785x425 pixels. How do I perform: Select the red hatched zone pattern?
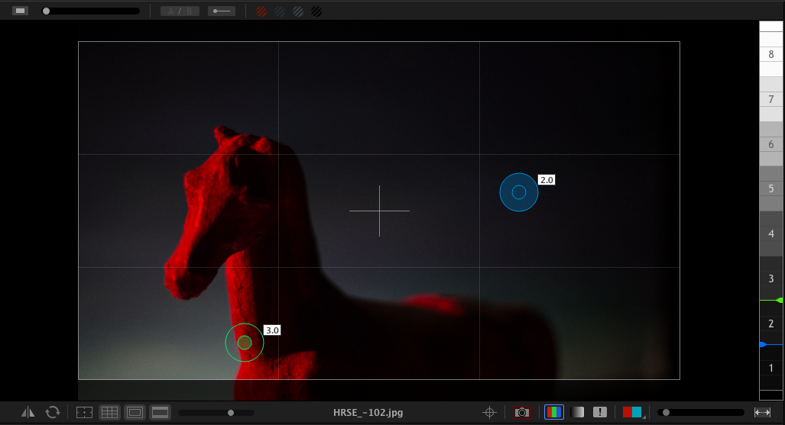click(x=261, y=11)
